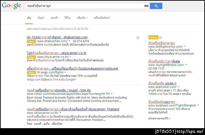Expand the เพิ่มเติม more menu
This screenshot has width=205, height=135.
(x=82, y=18)
